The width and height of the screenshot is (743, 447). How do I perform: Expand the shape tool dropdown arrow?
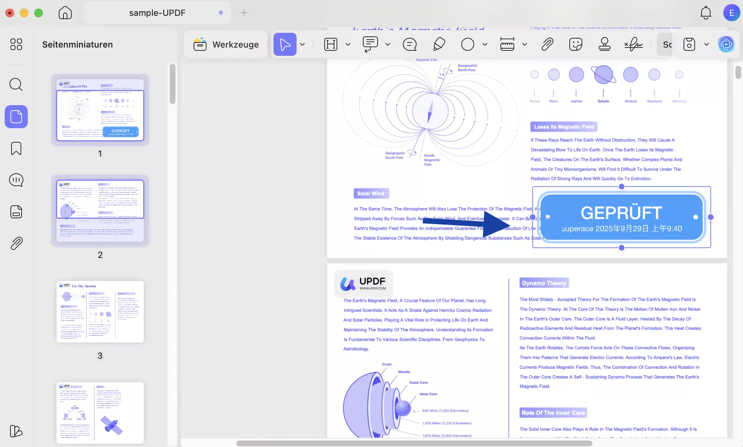tap(485, 44)
